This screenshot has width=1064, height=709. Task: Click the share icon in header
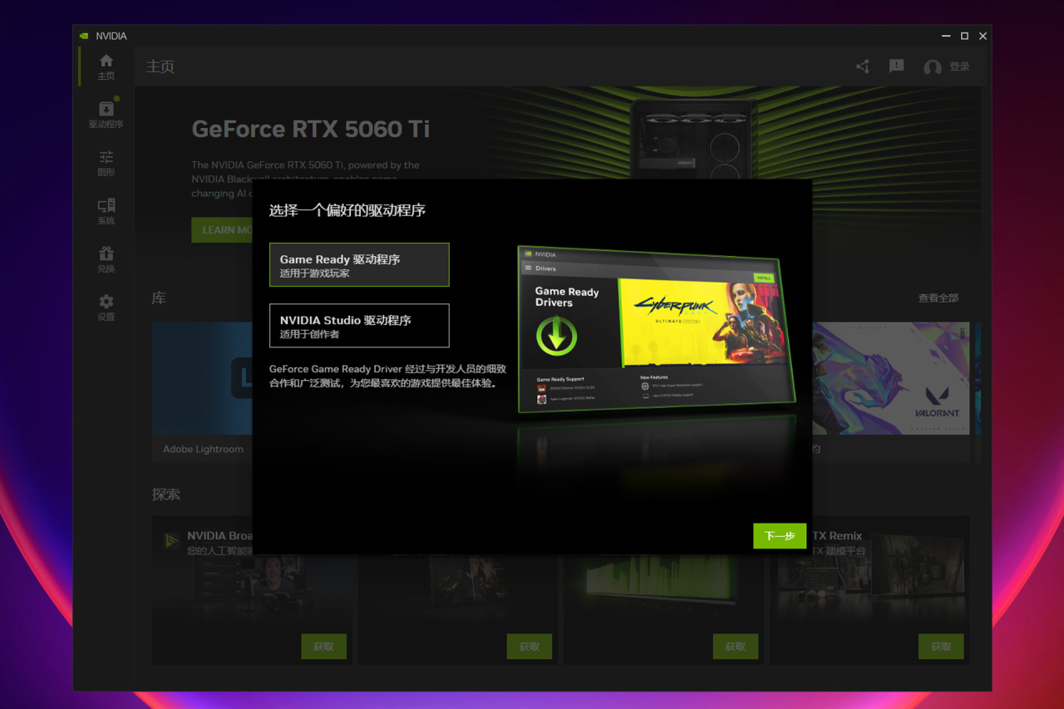pos(863,66)
